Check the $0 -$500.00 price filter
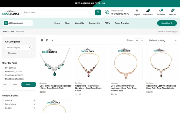180x113 pixels. coord(3,68)
